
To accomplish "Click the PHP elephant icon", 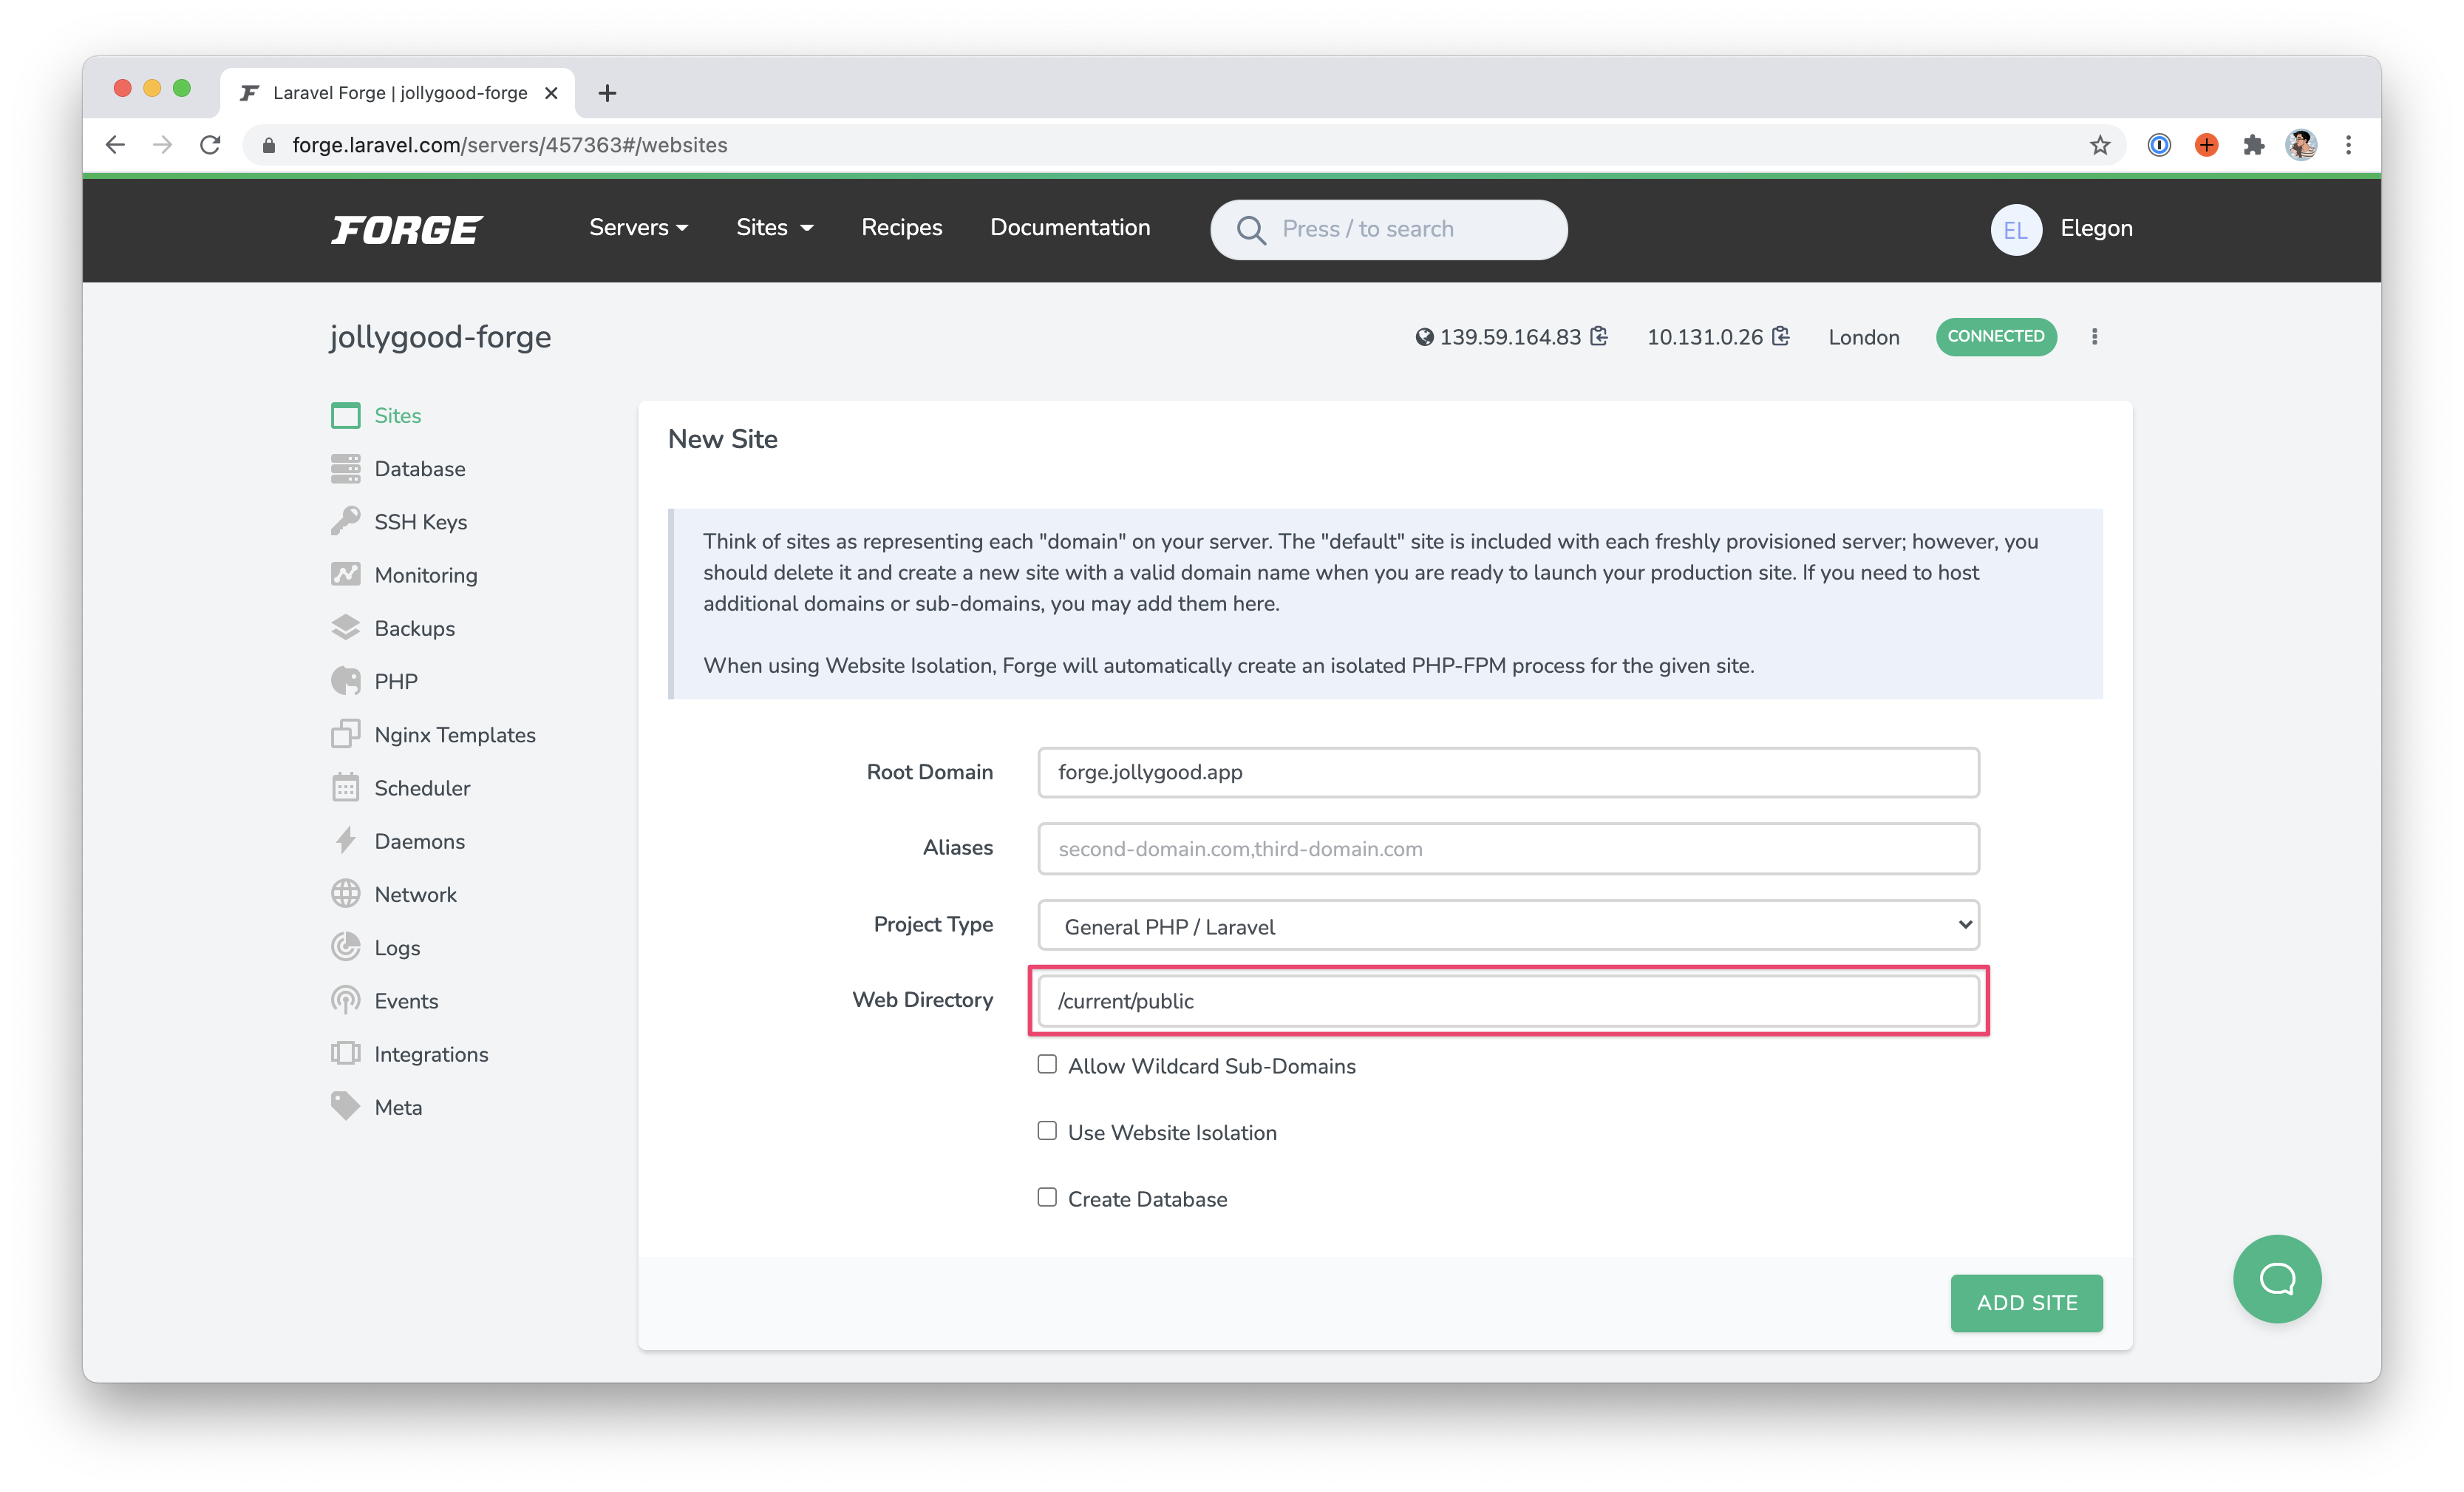I will point(345,680).
